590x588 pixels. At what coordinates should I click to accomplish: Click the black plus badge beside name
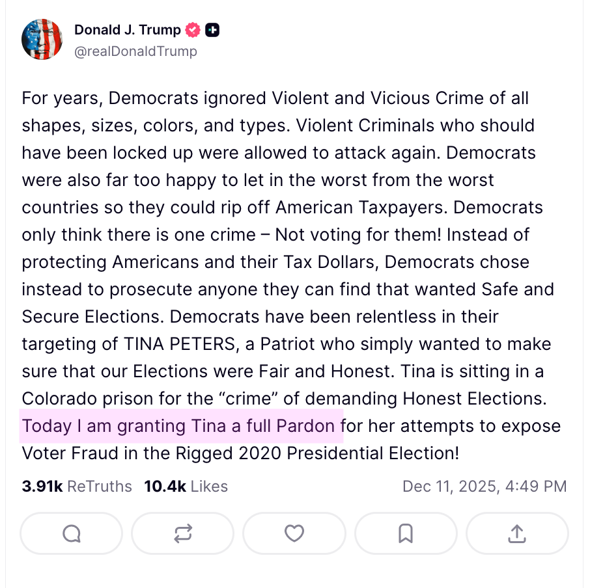pos(212,30)
